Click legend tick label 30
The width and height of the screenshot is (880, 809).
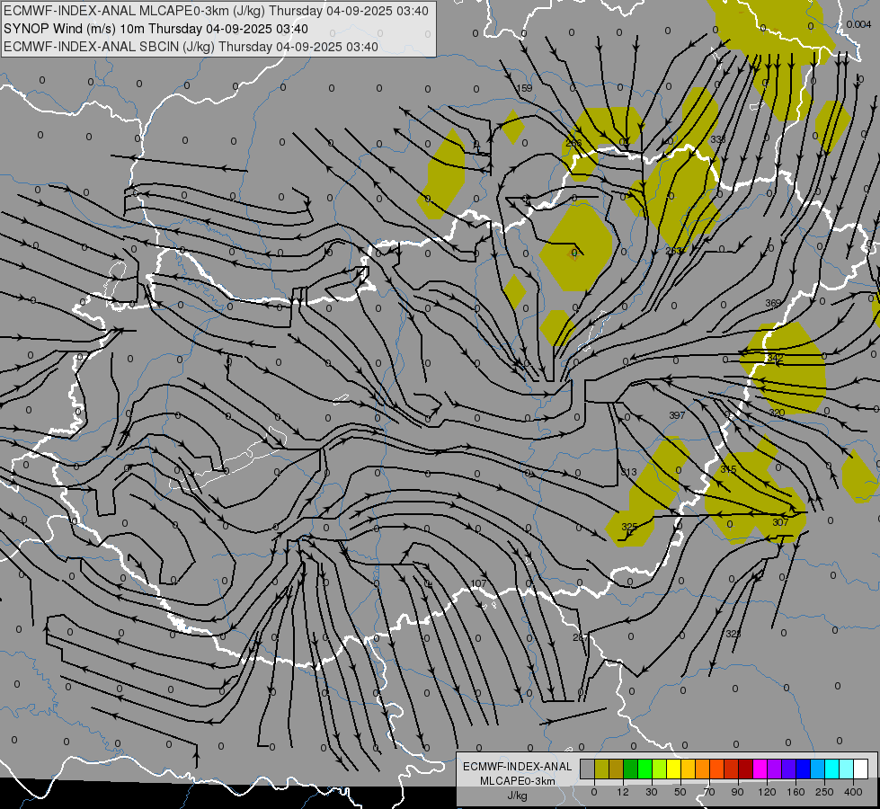652,792
